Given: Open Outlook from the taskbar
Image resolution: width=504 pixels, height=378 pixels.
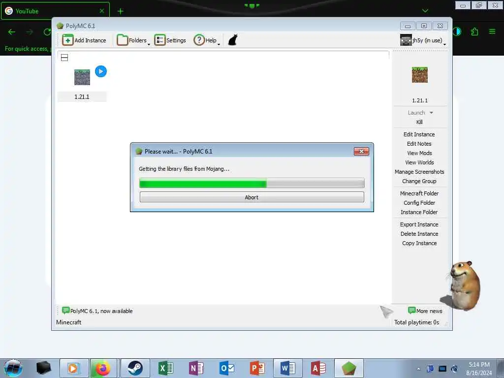Looking at the screenshot, I should click(226, 368).
